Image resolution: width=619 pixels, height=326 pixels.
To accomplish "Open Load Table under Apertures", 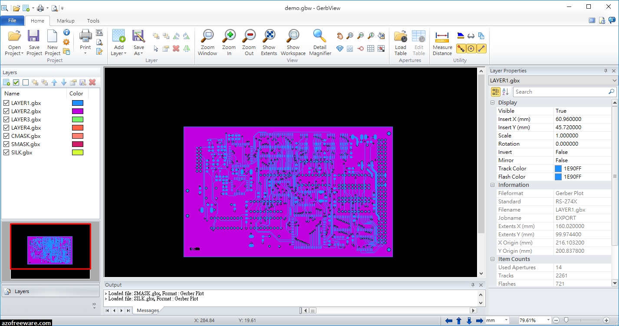I will tap(400, 42).
